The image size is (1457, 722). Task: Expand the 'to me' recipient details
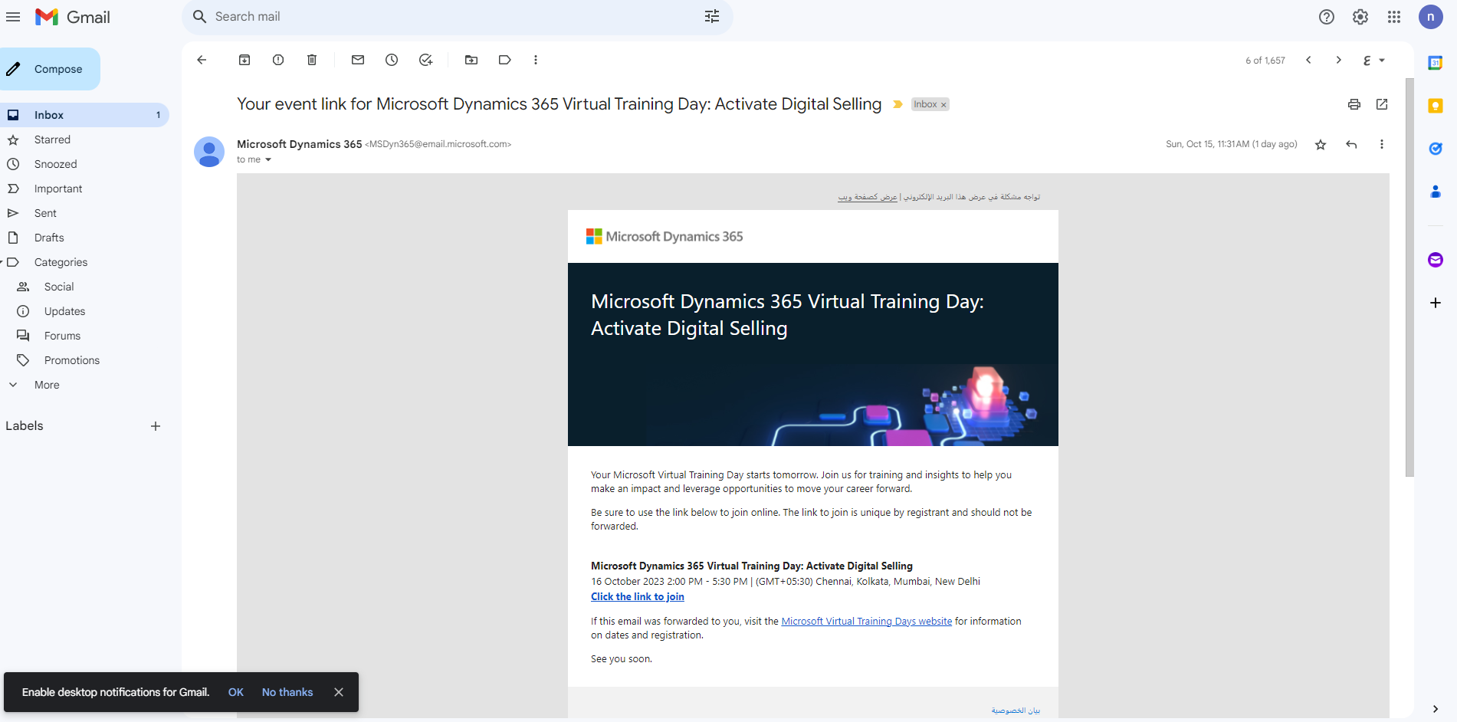(x=267, y=159)
